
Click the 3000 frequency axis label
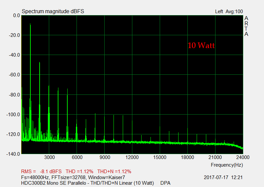point(49,157)
